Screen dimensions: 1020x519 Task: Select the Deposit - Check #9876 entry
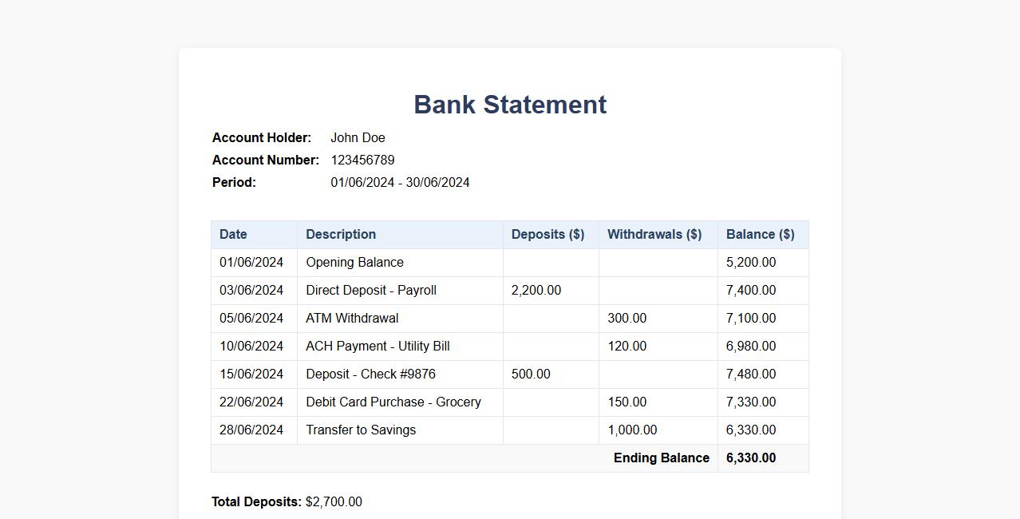click(369, 374)
